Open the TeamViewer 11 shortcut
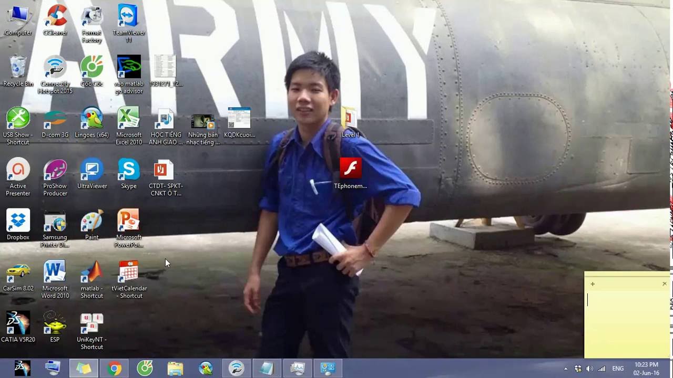 coord(128,24)
